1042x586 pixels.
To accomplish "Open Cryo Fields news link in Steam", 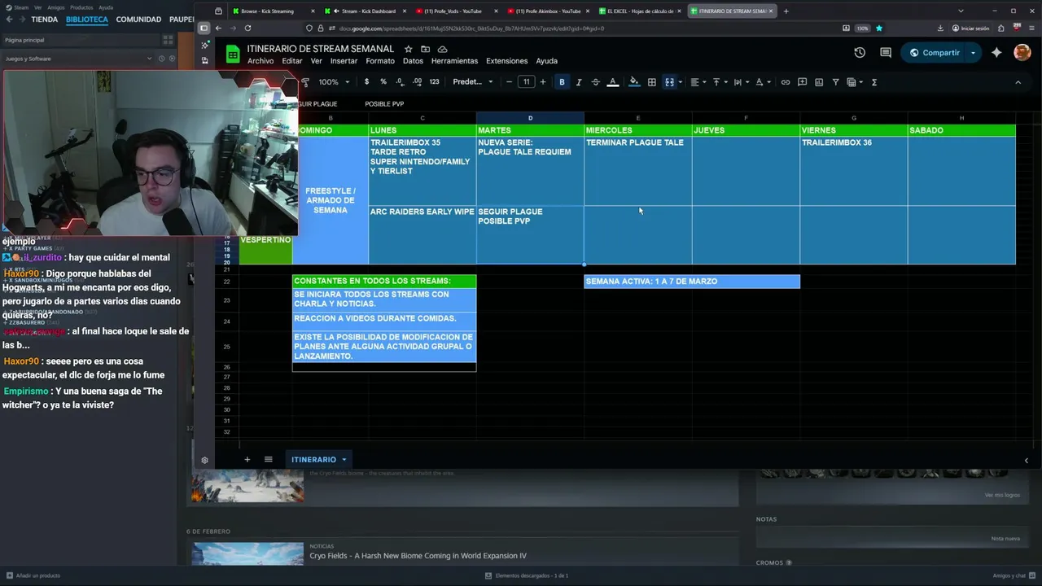I will point(418,556).
